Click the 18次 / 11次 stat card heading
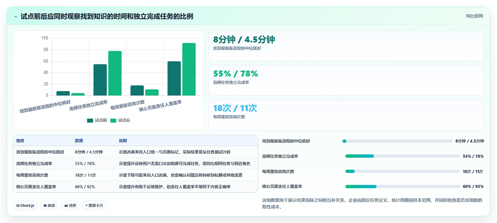The image size is (497, 223). point(235,108)
